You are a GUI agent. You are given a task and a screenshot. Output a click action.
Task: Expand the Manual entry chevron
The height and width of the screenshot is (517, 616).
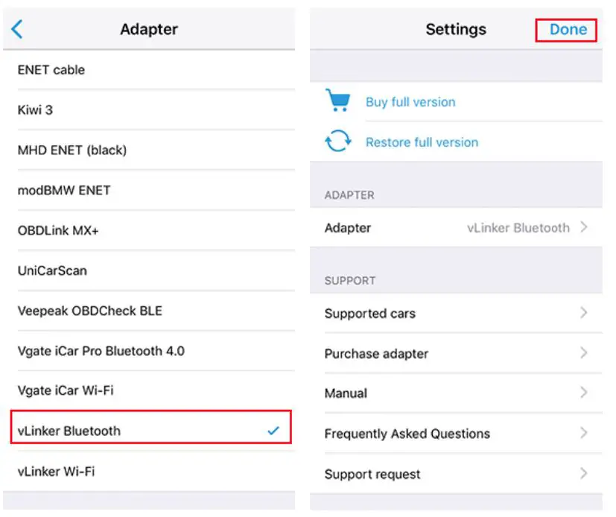tap(583, 393)
